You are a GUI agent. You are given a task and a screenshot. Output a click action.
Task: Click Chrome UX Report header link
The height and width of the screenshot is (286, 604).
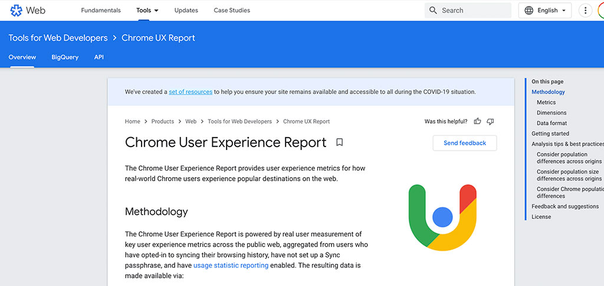158,38
